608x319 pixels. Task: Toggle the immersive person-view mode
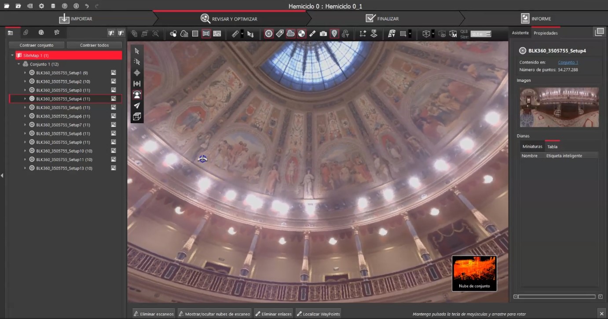pyautogui.click(x=137, y=95)
